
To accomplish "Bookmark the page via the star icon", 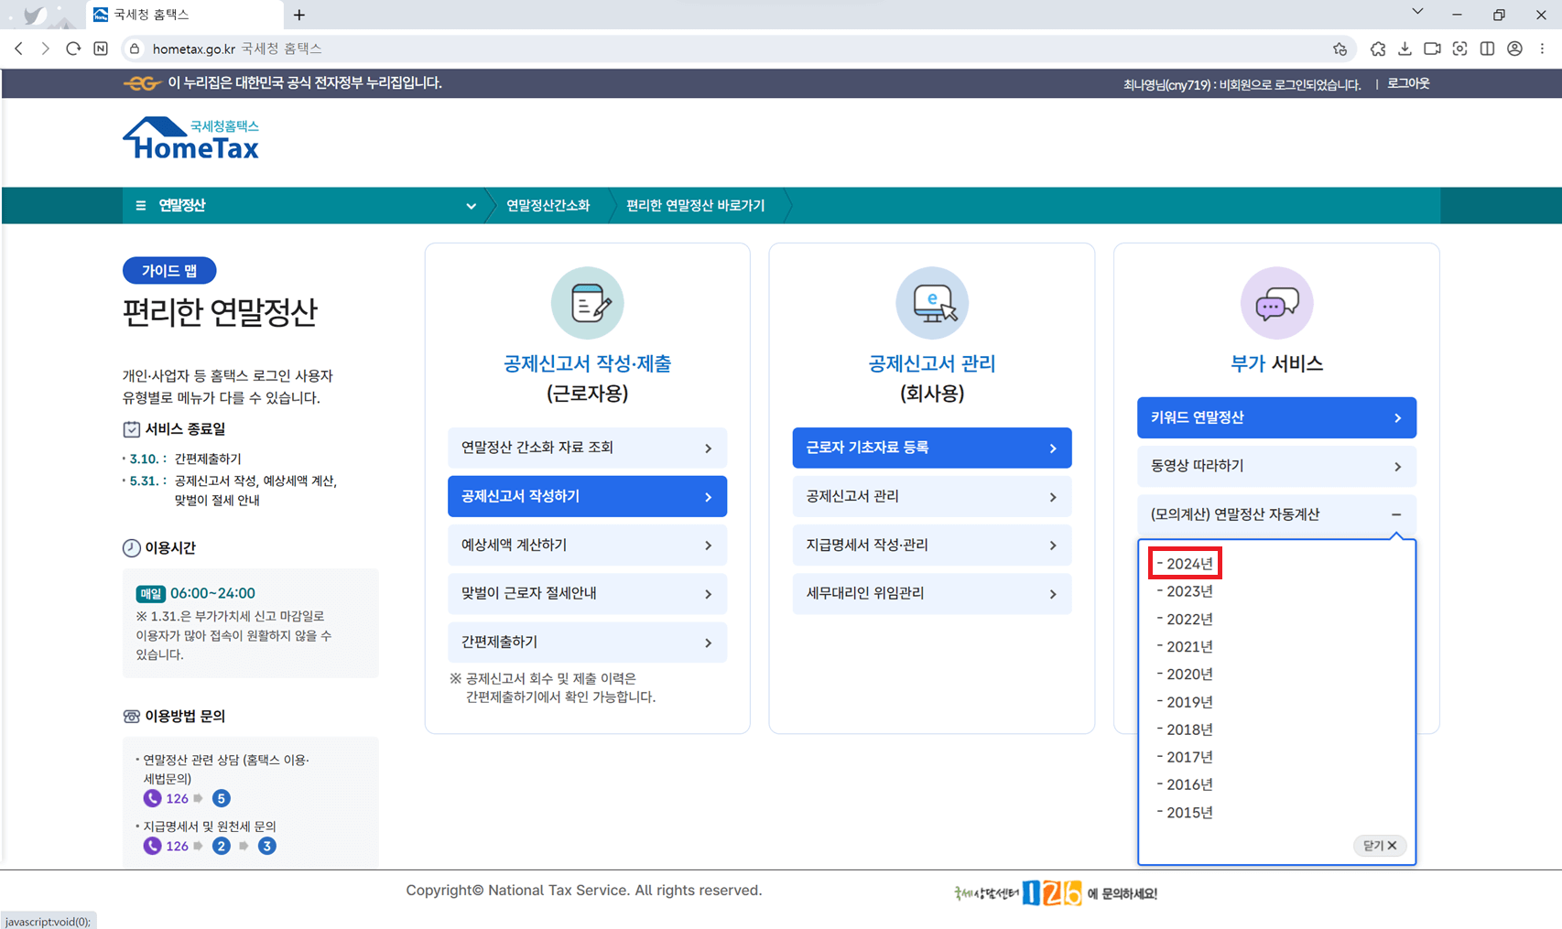I will (x=1340, y=49).
